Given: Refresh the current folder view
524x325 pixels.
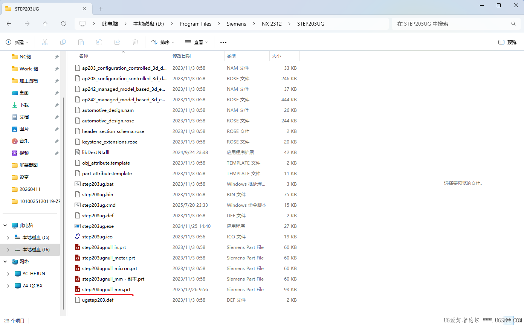Looking at the screenshot, I should 63,24.
